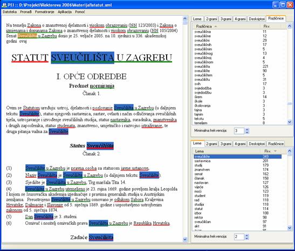Click lower Minimalna frekvencija input field
295x251 pixels.
(239, 236)
